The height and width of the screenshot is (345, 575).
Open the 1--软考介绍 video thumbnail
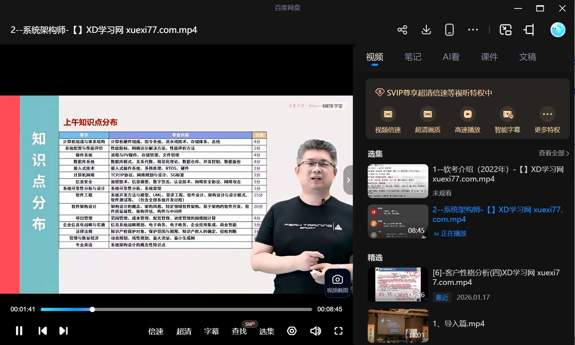tap(398, 181)
